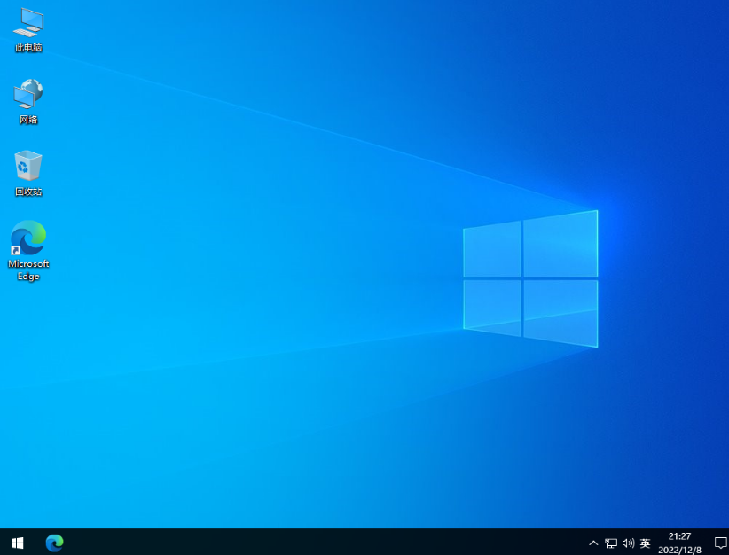729x555 pixels.
Task: Expand the hidden tray icons chevron
Action: click(x=592, y=543)
